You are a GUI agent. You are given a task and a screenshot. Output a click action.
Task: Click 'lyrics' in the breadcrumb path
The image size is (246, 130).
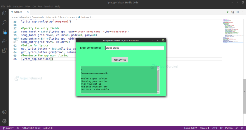tap(63, 17)
